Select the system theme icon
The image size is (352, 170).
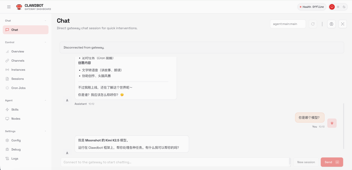pos(332,7)
